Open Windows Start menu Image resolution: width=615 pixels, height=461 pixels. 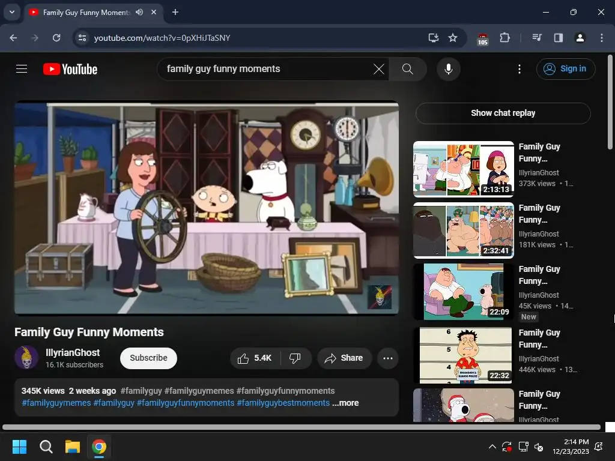(19, 447)
